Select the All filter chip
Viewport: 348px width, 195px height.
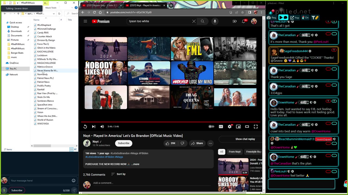coord(222,152)
